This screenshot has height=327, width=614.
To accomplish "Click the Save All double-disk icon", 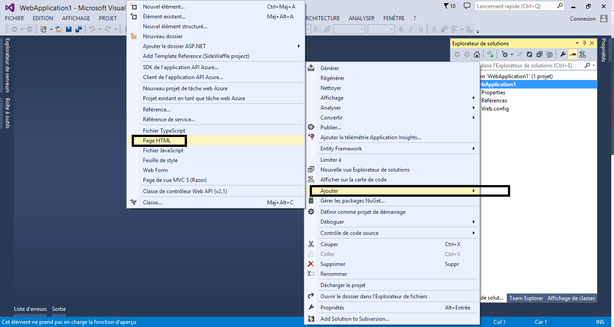I will click(x=79, y=29).
